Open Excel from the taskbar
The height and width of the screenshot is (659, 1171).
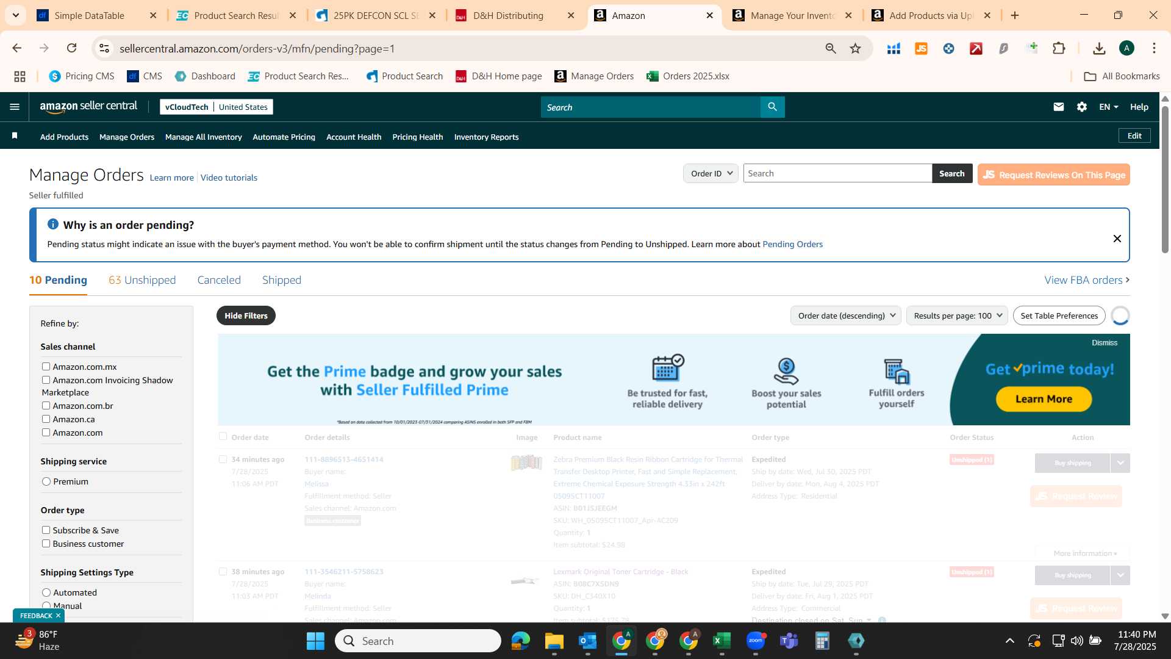tap(722, 641)
